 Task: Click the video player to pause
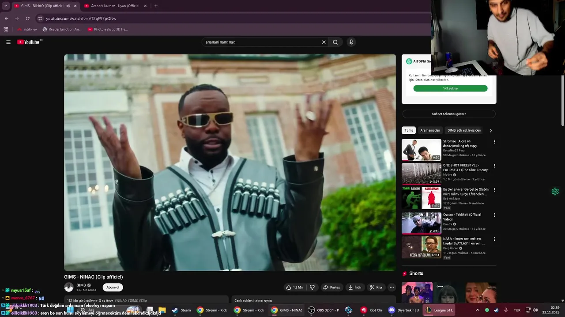[230, 162]
